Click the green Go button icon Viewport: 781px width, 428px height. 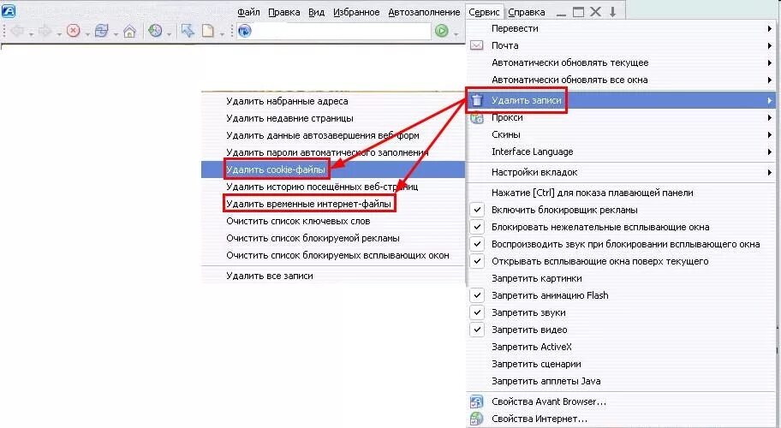pos(441,31)
